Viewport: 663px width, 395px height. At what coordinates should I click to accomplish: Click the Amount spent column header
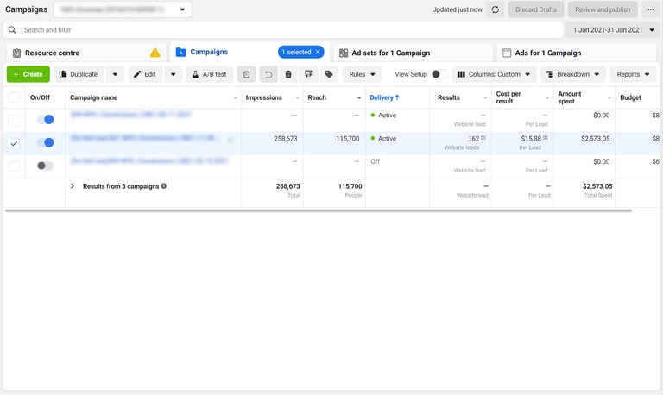point(570,97)
